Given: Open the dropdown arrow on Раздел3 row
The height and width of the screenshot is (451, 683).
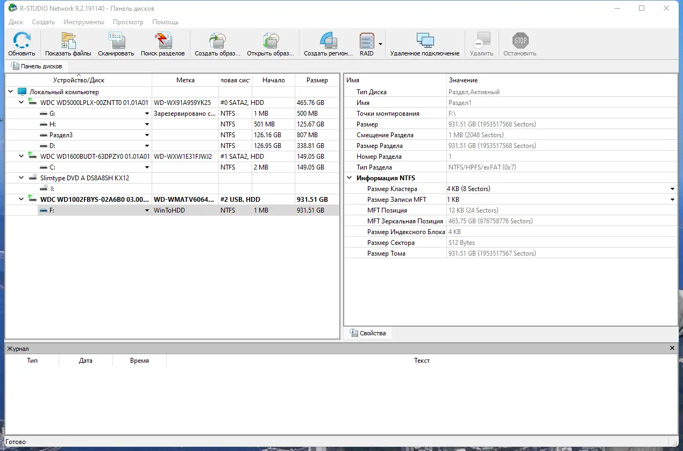Looking at the screenshot, I should (147, 135).
